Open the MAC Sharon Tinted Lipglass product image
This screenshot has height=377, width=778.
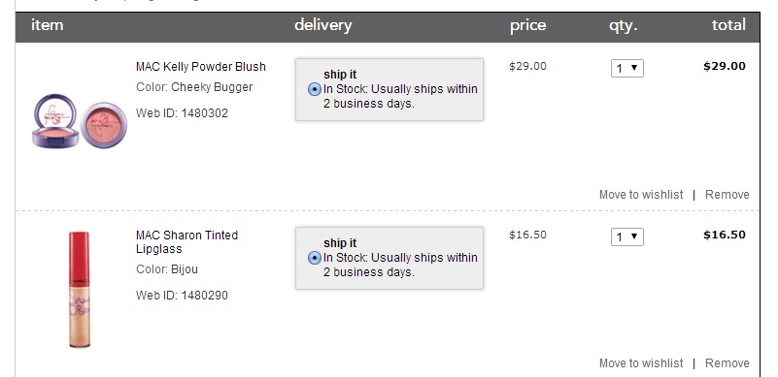(80, 290)
